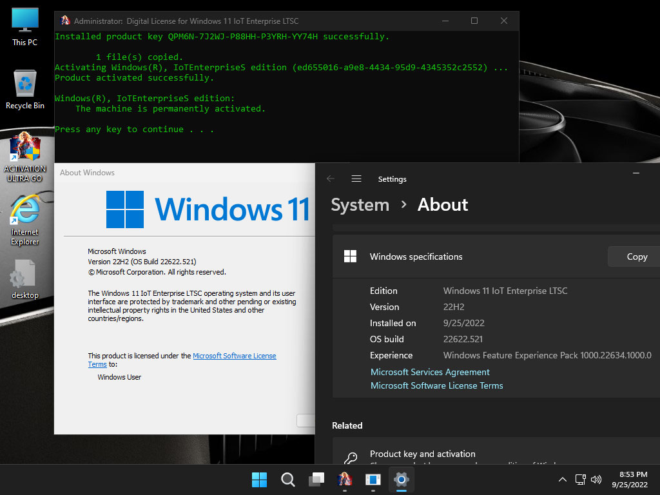
Task: Click OS build value 22622.521
Action: (463, 339)
